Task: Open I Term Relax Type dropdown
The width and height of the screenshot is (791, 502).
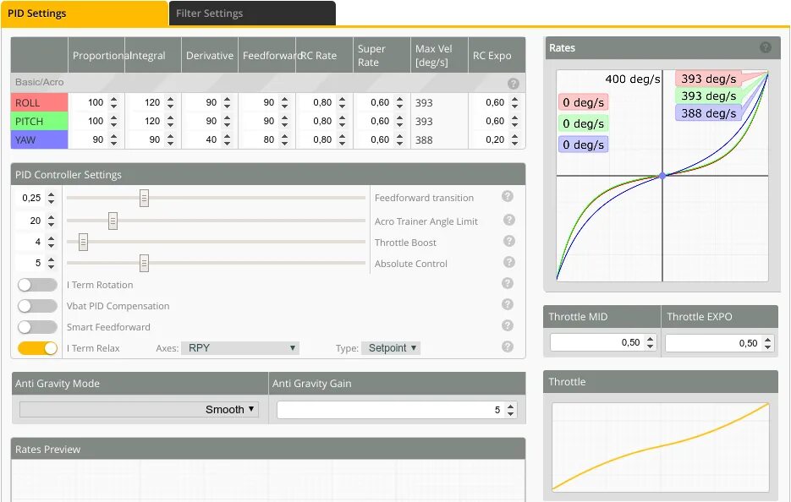Action: tap(391, 348)
